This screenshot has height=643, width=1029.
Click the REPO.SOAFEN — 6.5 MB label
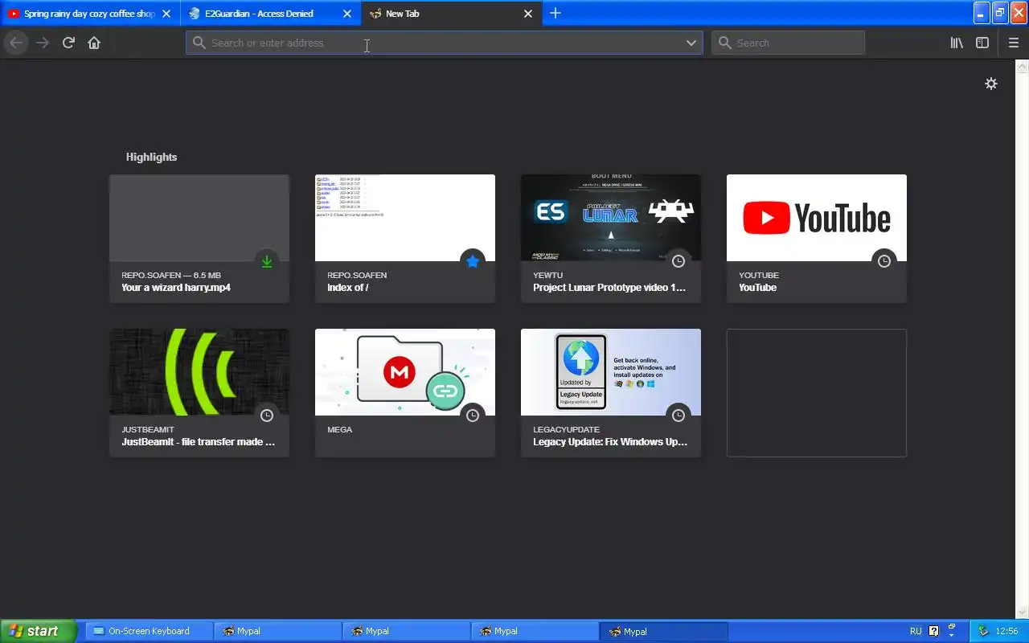click(x=171, y=275)
